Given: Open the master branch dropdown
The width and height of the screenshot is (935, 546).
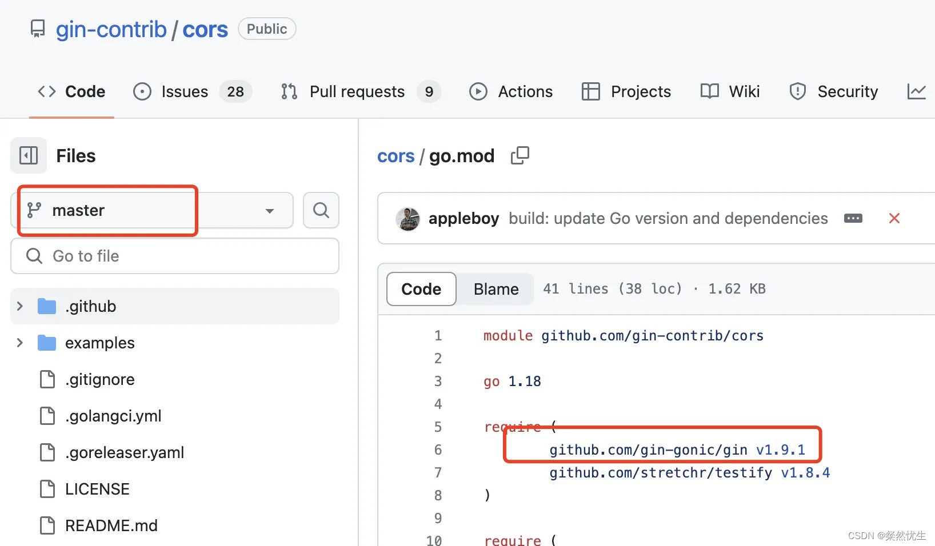Looking at the screenshot, I should [152, 210].
